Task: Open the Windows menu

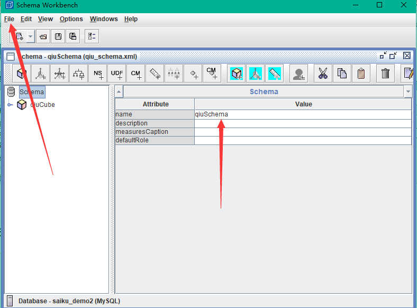Action: point(104,19)
